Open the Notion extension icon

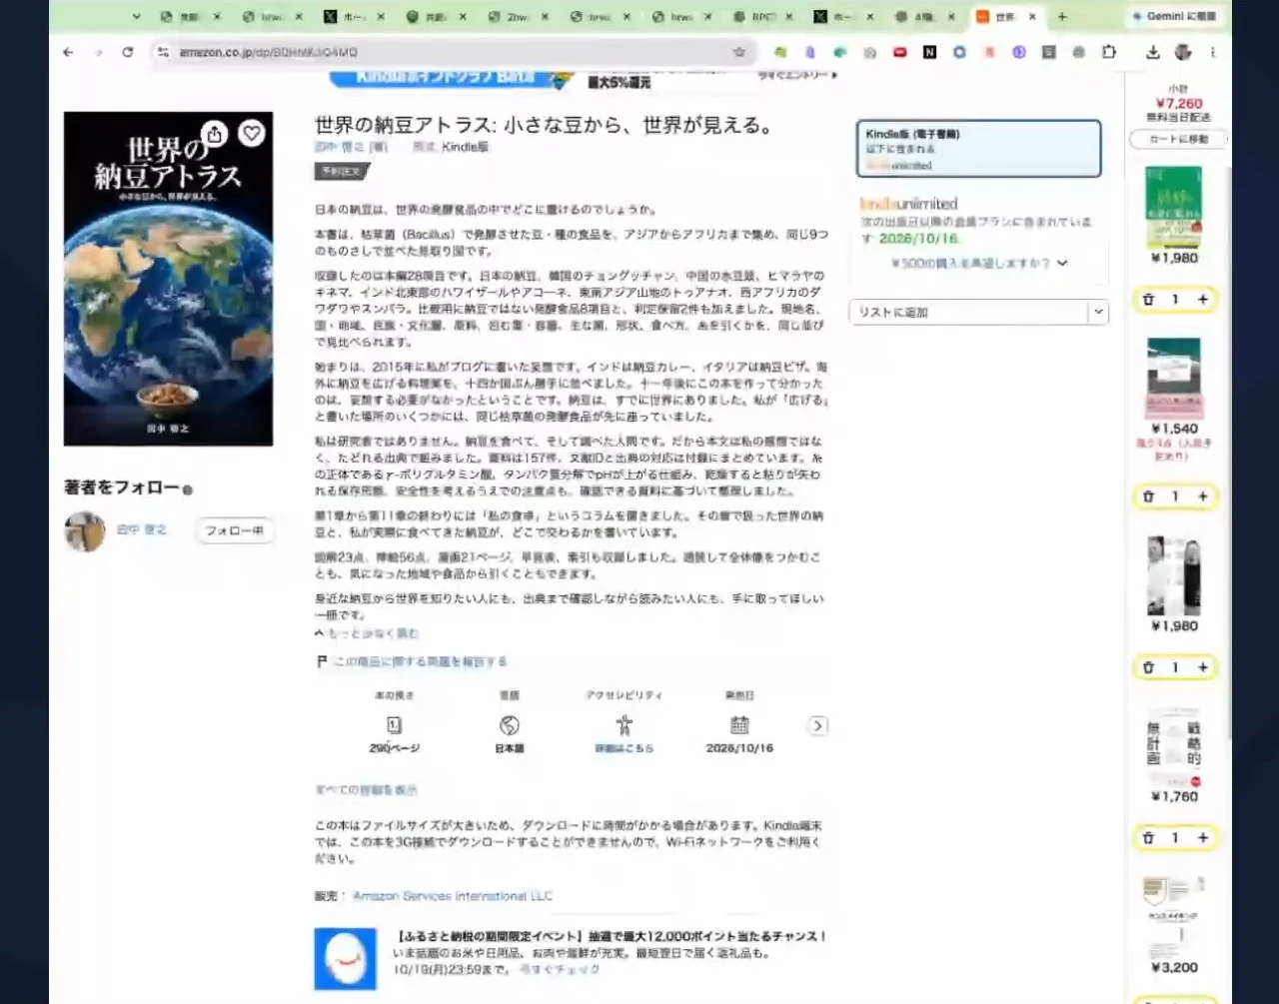[x=929, y=52]
